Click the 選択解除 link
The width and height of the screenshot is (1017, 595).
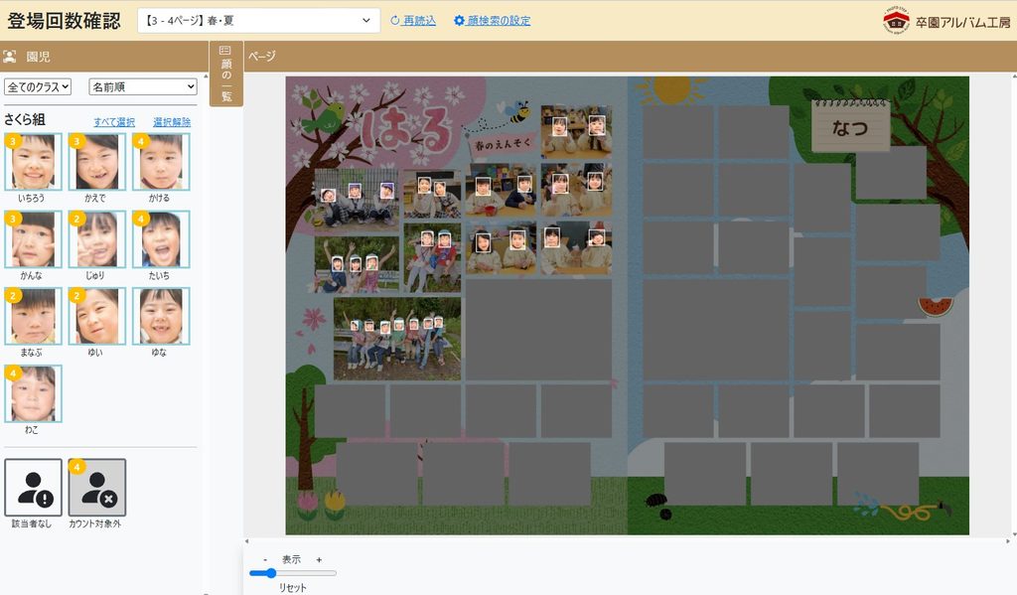172,122
